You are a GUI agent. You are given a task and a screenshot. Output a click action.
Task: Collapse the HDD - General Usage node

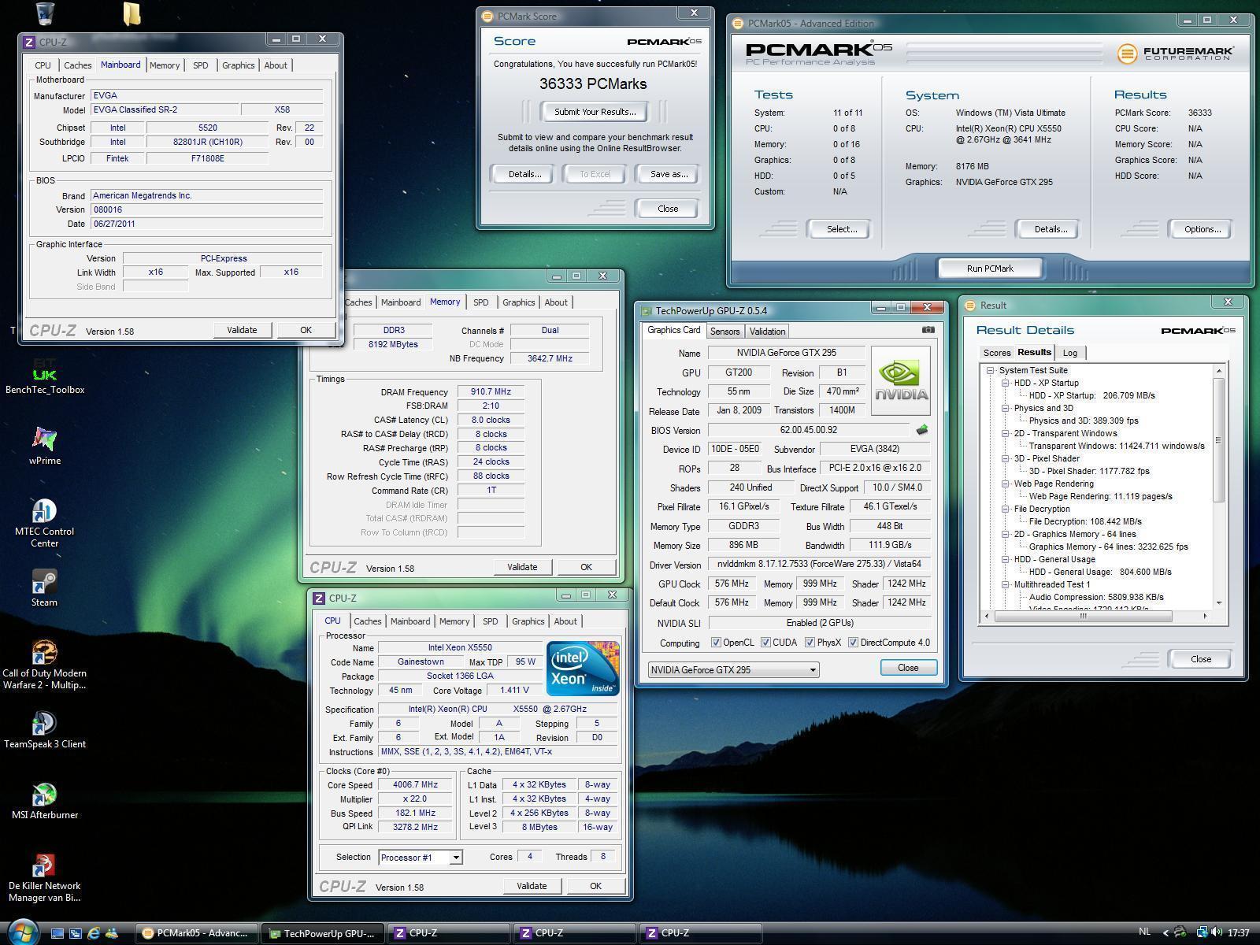coord(1006,559)
